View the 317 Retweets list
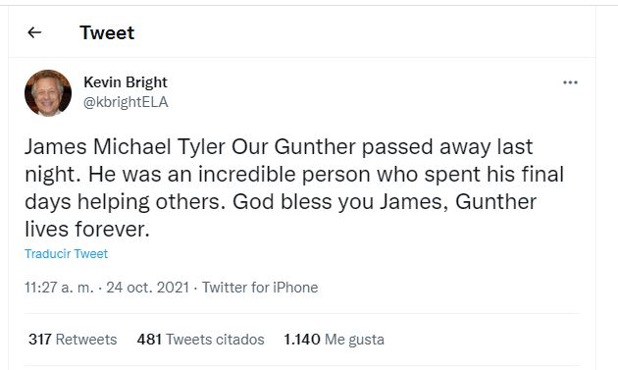The image size is (618, 370). pyautogui.click(x=73, y=340)
